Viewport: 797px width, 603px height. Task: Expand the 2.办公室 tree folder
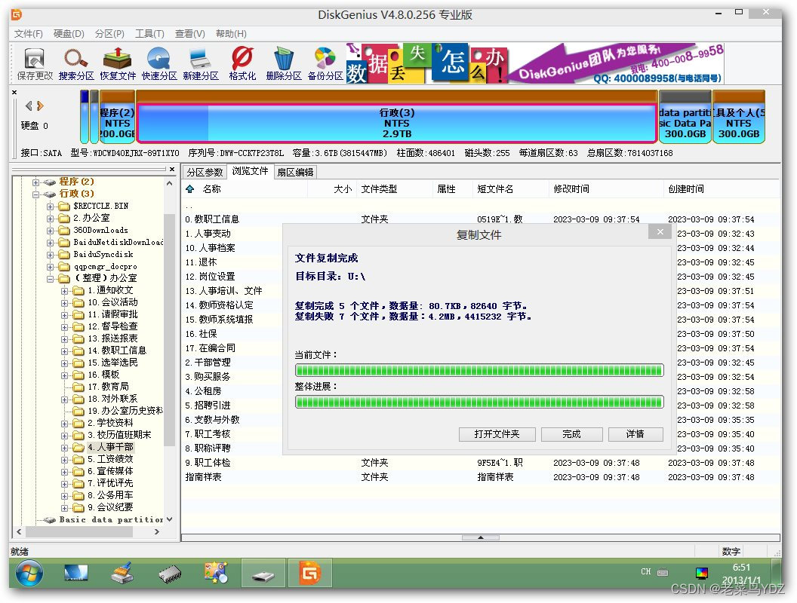[50, 219]
